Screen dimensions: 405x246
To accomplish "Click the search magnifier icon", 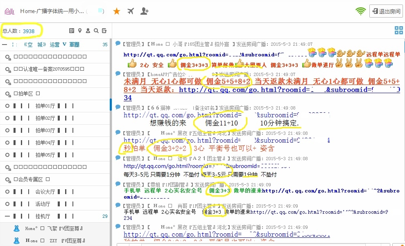I will 96,31.
